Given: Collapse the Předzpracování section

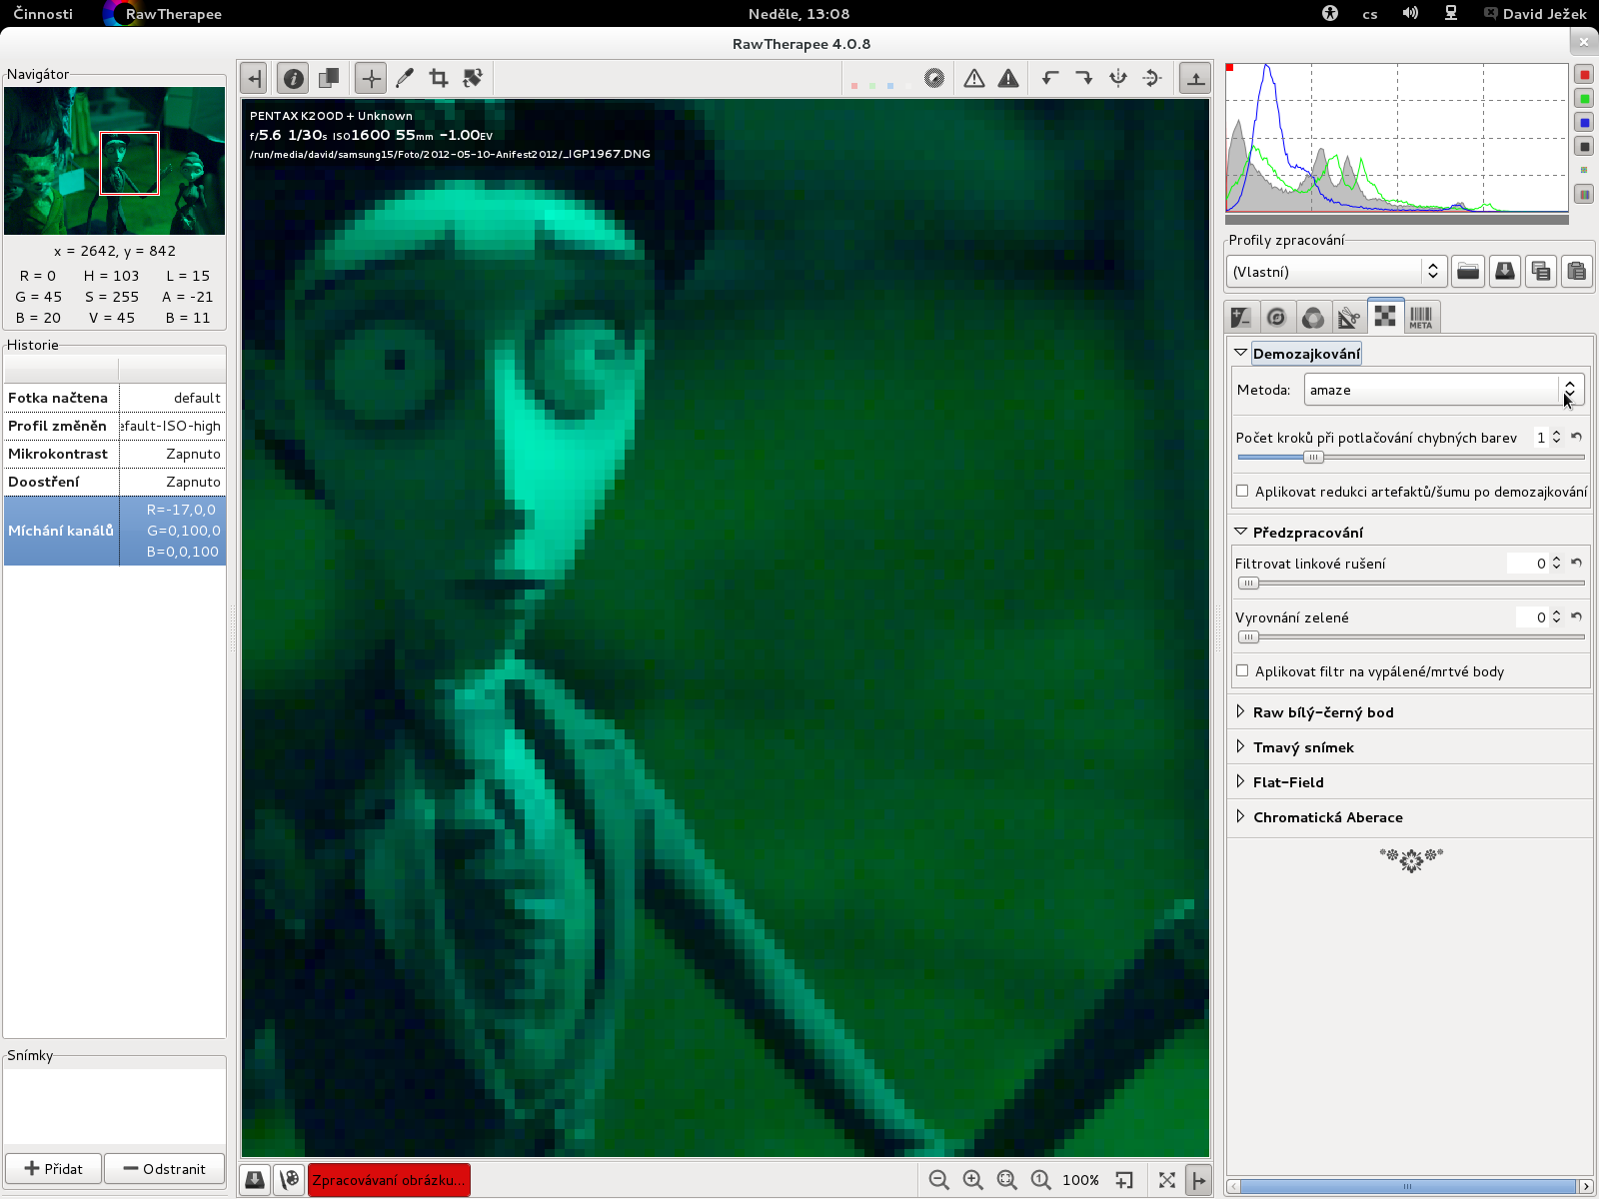Looking at the screenshot, I should click(1240, 532).
